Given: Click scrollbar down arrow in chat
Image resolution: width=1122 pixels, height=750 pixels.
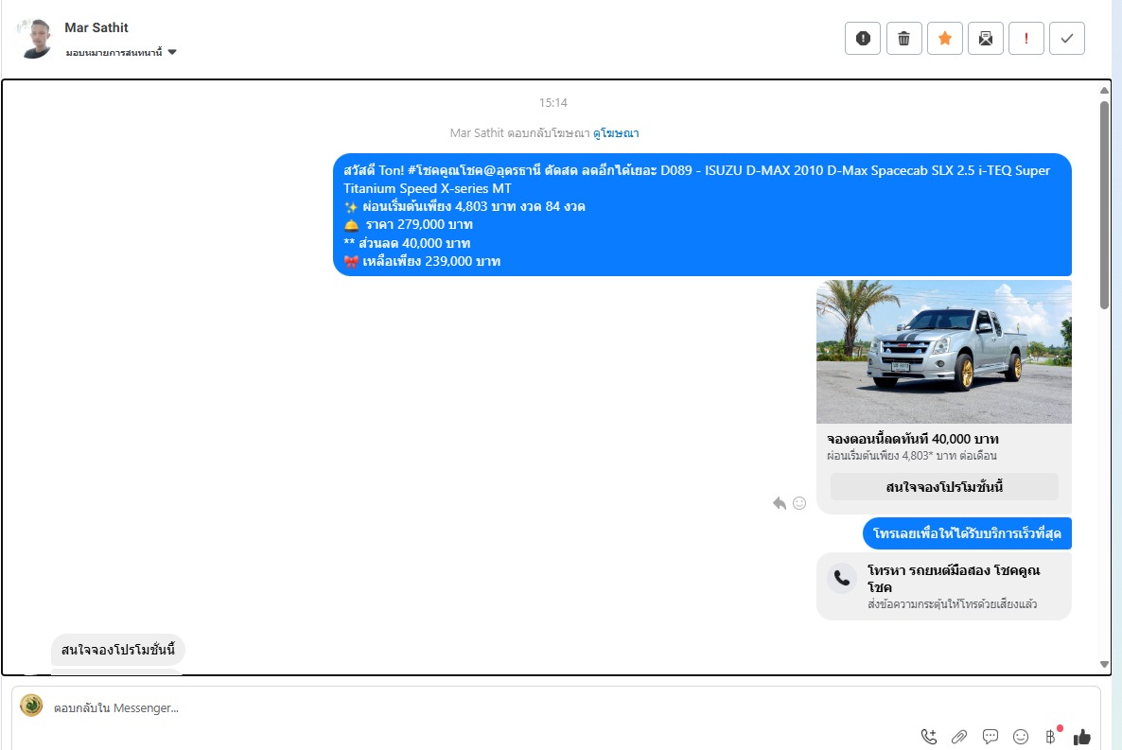Looking at the screenshot, I should (x=1104, y=664).
